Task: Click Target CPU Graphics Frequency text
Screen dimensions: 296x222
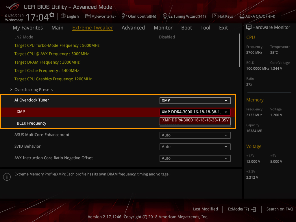Action: [x=53, y=79]
